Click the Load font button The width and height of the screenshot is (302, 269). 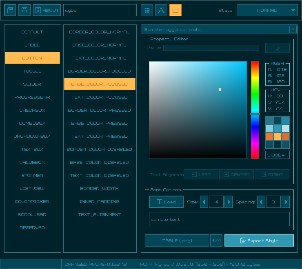(x=166, y=202)
